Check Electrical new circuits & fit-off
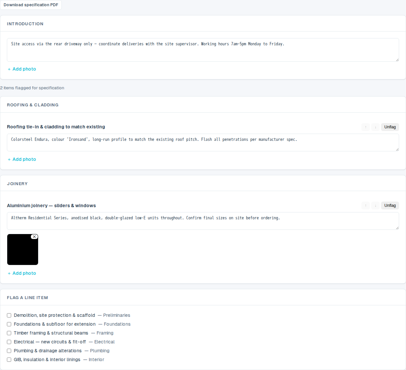 point(9,342)
